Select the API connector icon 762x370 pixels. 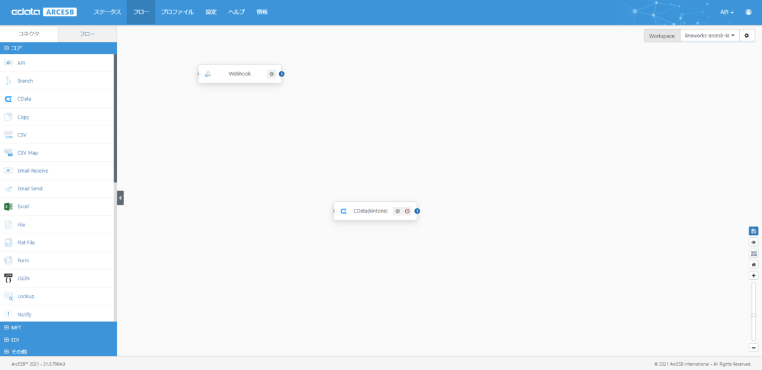(x=8, y=63)
